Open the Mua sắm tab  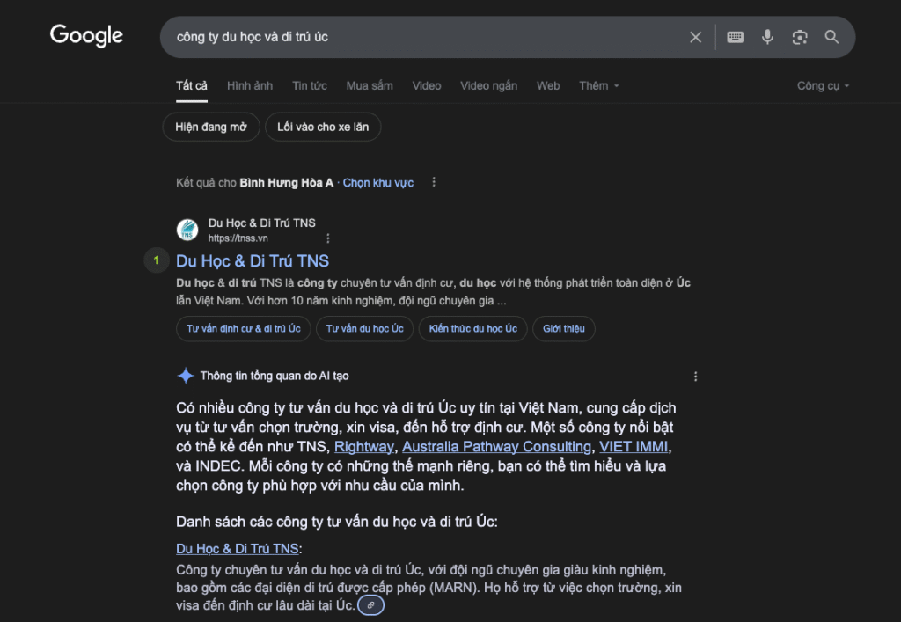pos(369,86)
